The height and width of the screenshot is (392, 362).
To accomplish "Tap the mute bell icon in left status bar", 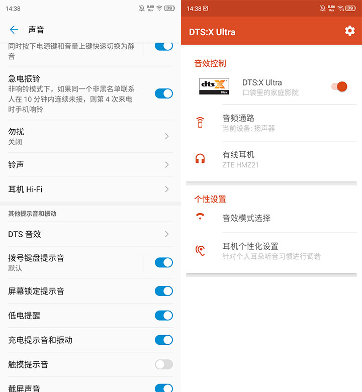I will (x=142, y=9).
